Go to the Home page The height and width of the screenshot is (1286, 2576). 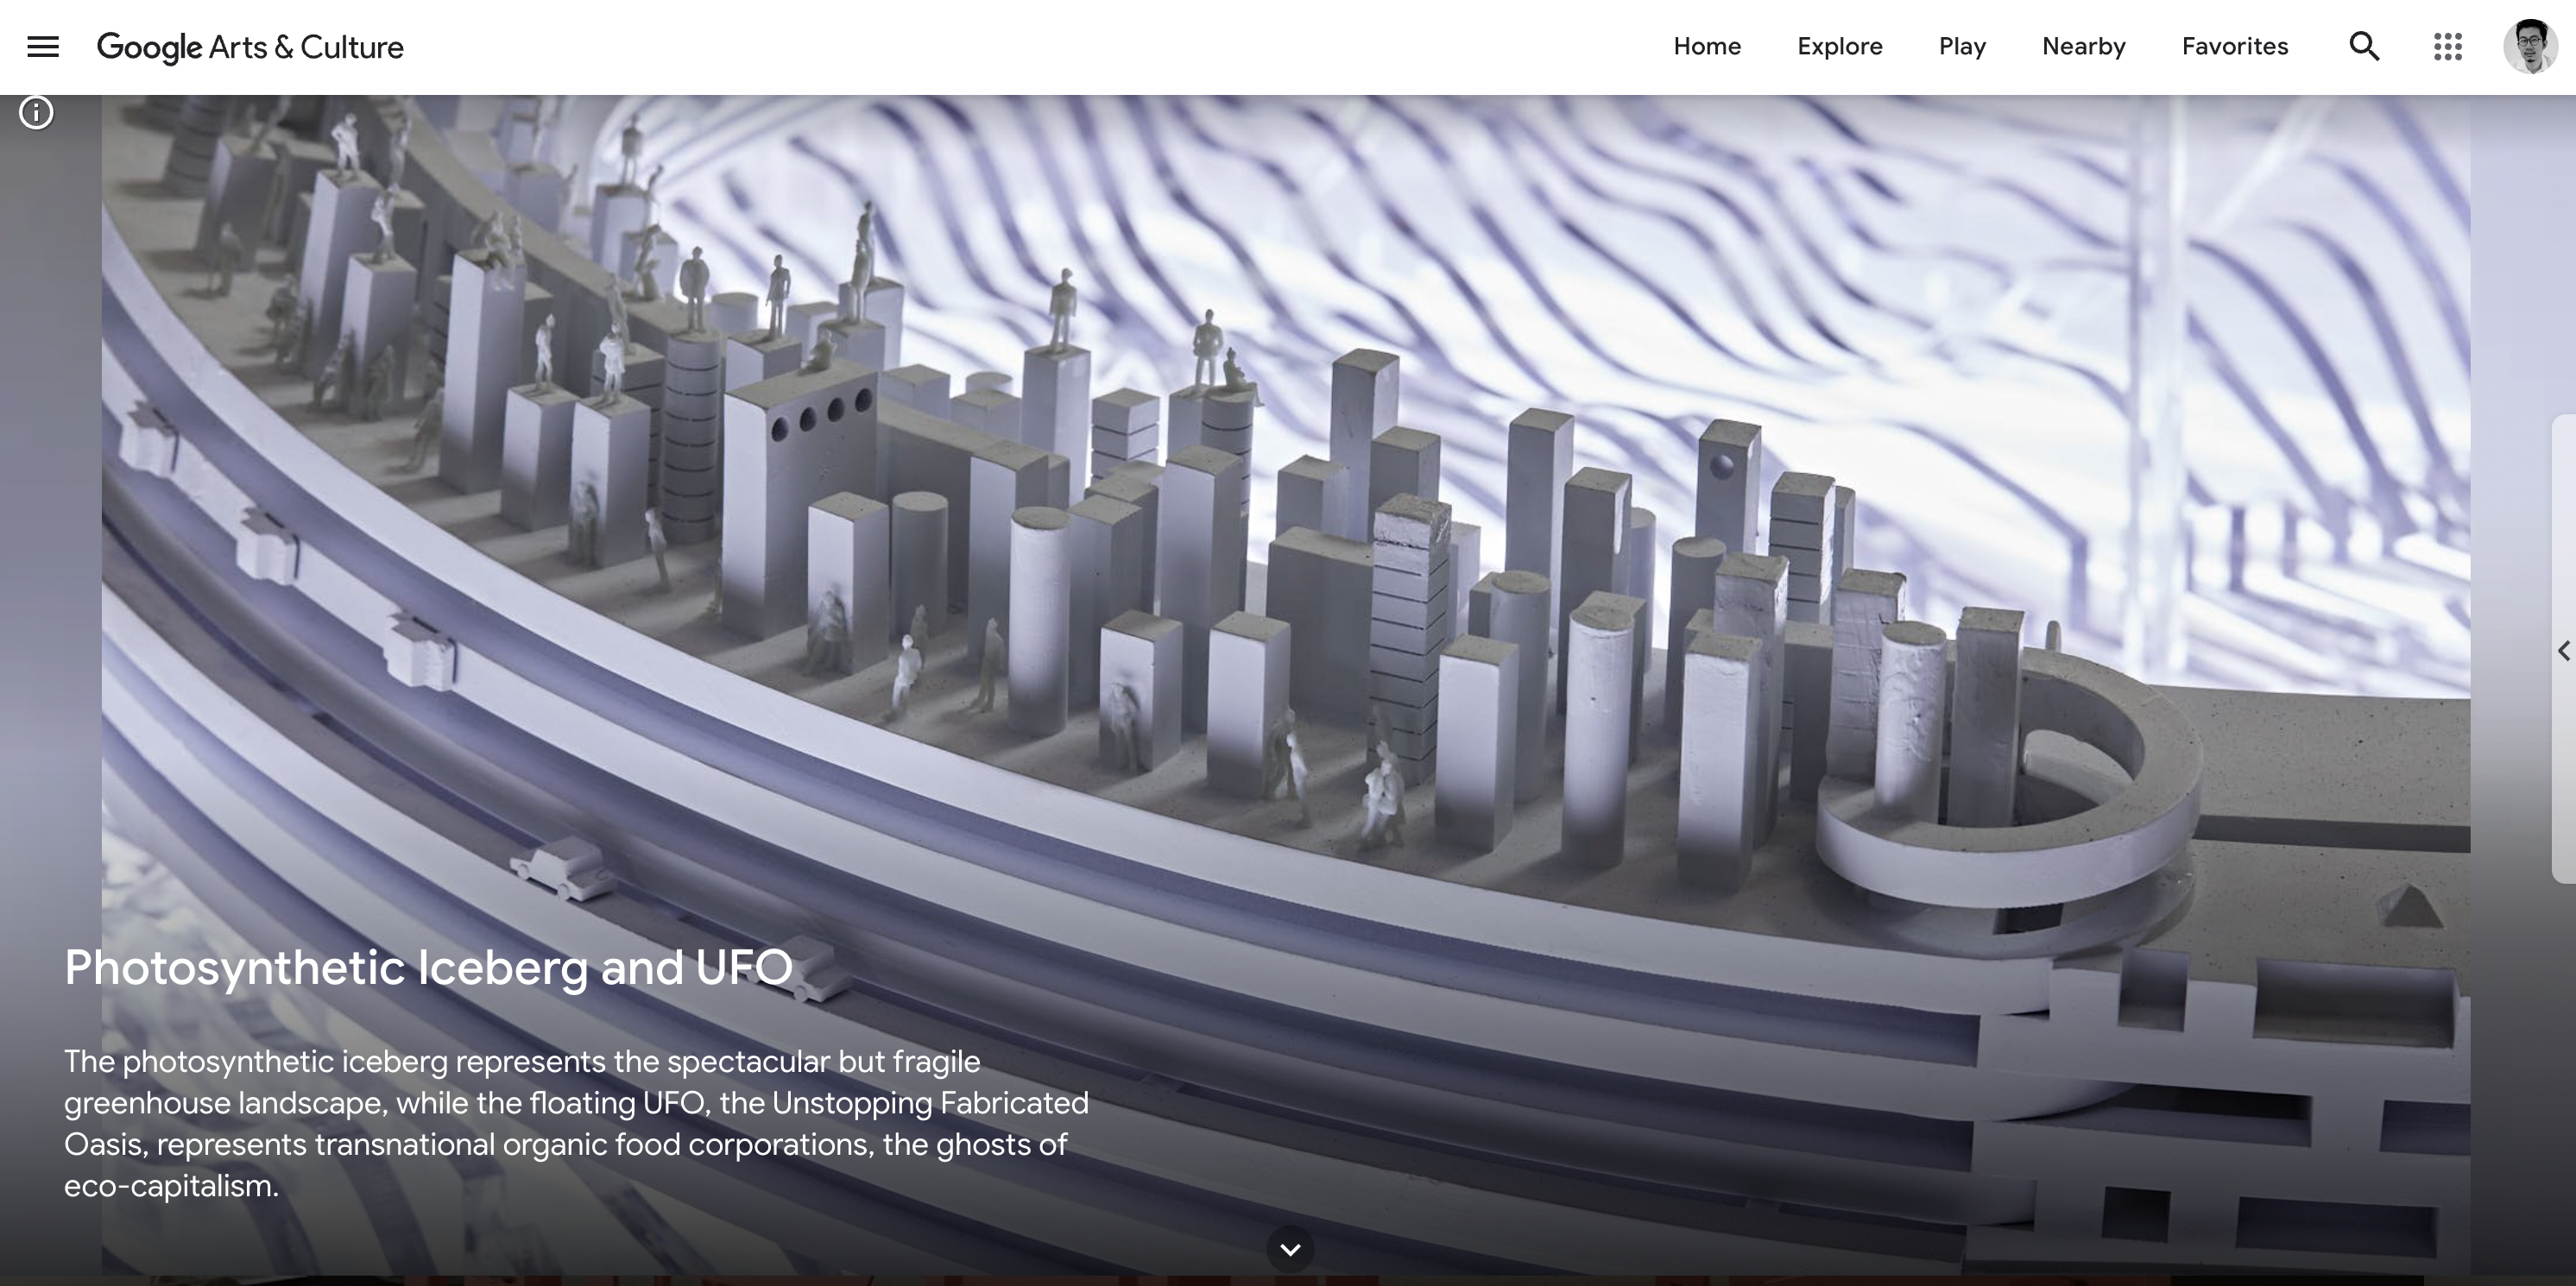click(x=1707, y=46)
